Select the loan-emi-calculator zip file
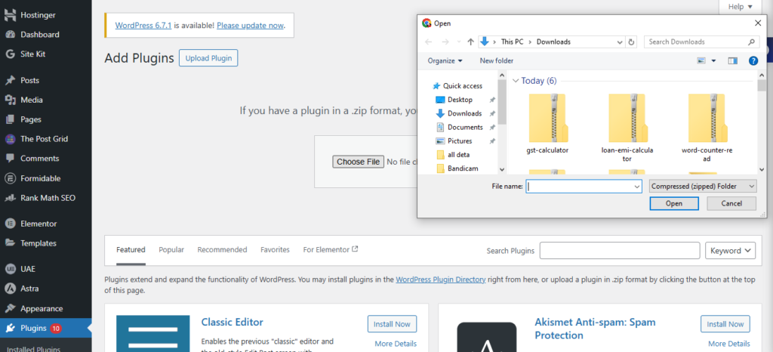The width and height of the screenshot is (773, 352). click(627, 128)
